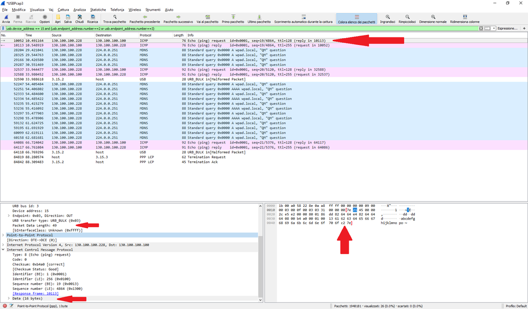Go to Pacchetto precedente
528x309 pixels.
[x=145, y=19]
